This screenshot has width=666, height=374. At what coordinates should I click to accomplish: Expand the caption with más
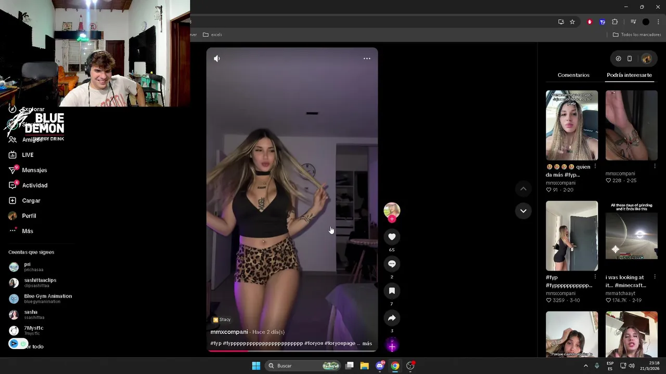tap(367, 343)
